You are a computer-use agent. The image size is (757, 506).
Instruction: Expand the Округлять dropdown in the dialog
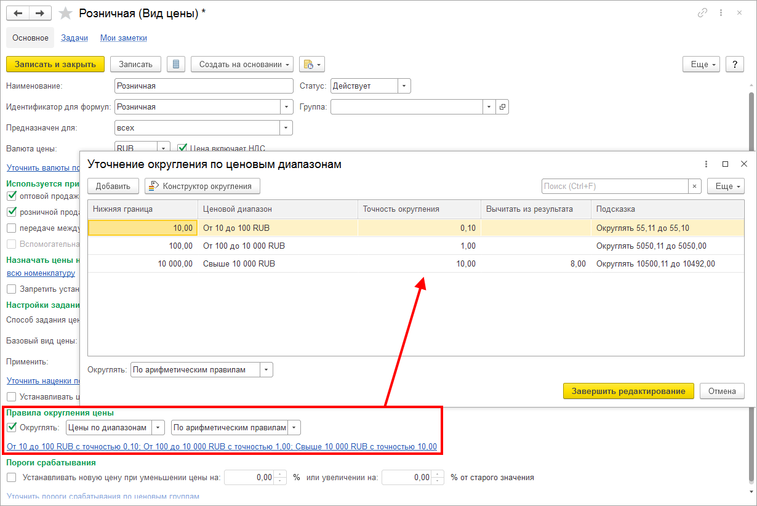tap(266, 370)
